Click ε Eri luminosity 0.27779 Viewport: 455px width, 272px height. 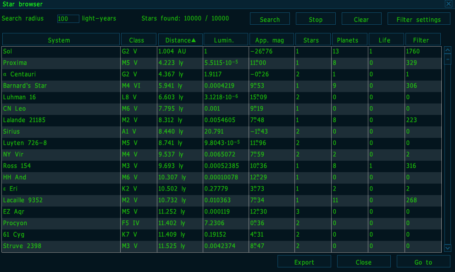pos(216,189)
